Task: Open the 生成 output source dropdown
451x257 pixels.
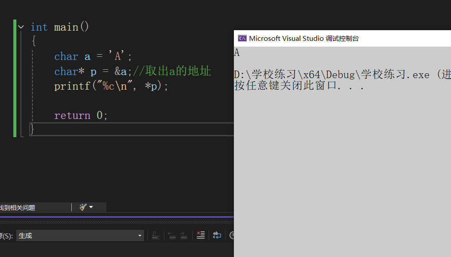Action: (x=80, y=236)
